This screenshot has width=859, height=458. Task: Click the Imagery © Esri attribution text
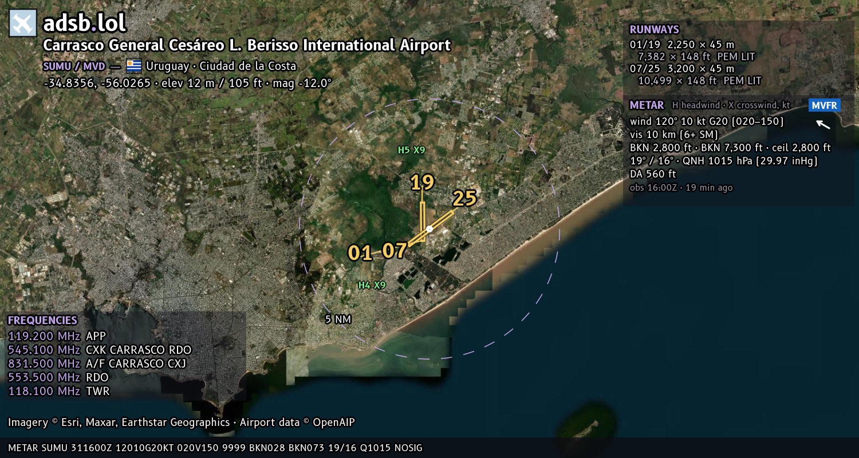[182, 423]
